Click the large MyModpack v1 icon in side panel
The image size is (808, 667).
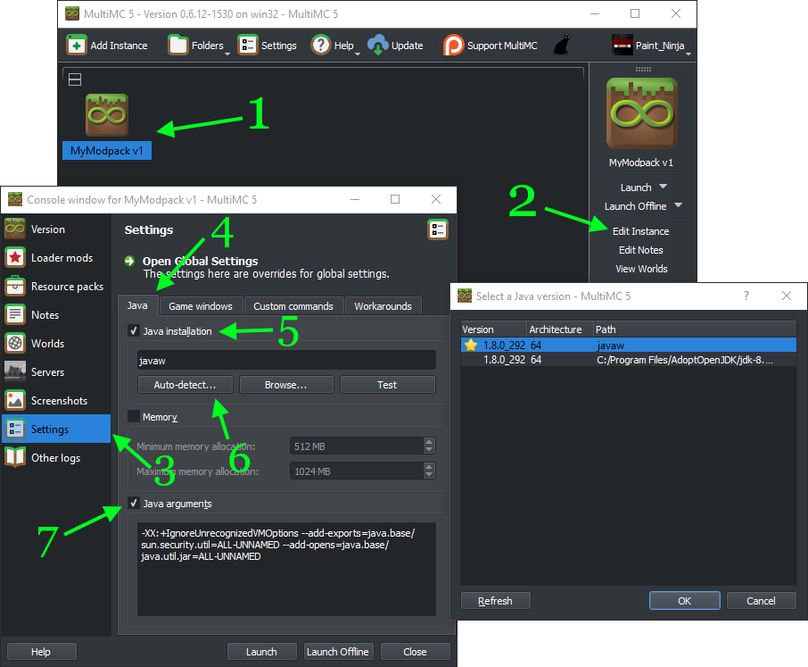pyautogui.click(x=641, y=113)
